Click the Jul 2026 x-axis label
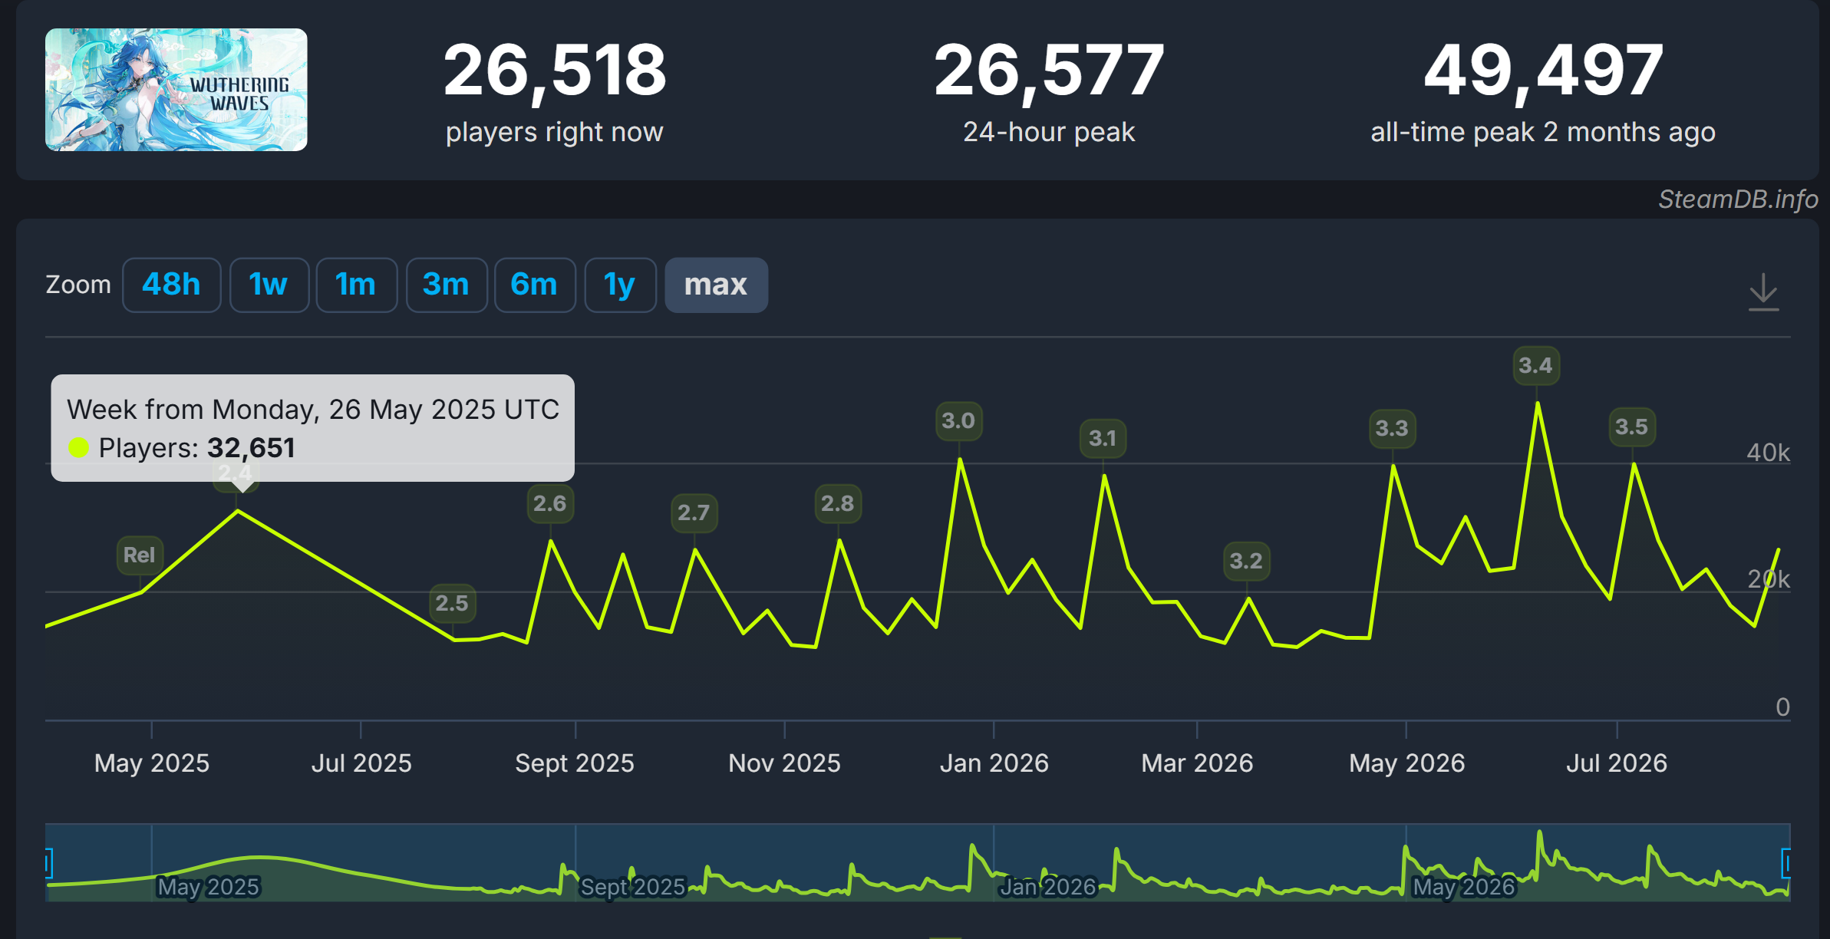This screenshot has width=1830, height=939. tap(1617, 763)
